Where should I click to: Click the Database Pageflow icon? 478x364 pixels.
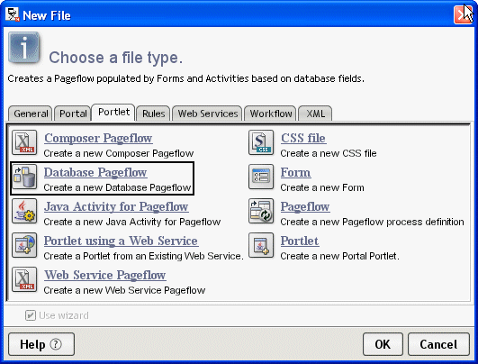point(24,177)
